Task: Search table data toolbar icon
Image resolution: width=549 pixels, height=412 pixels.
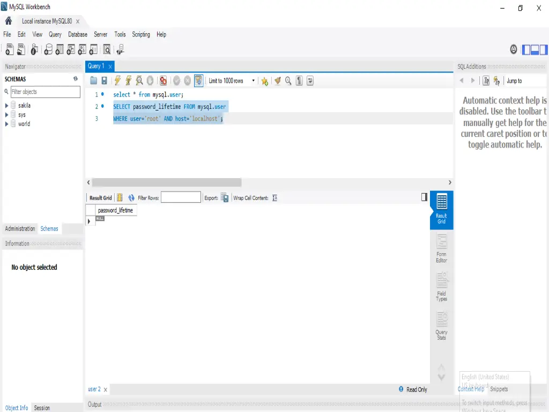Action: pos(107,49)
